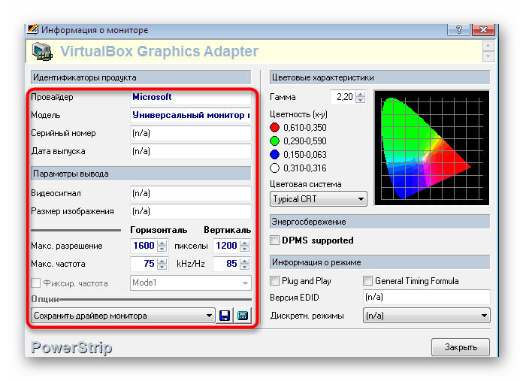Click the horizontal frequency value 75
Image resolution: width=523 pixels, height=381 pixels.
(144, 264)
